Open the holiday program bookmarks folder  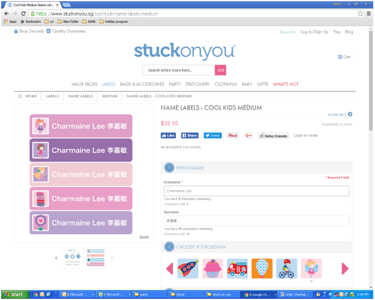pos(114,21)
